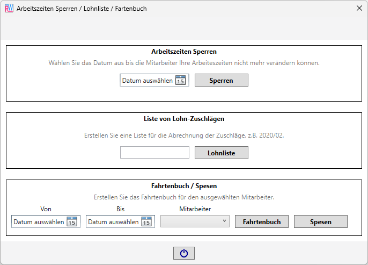Click the Bis 'Datum auswählen' text field
Viewport: 368px width, 265px height.
[x=113, y=221]
